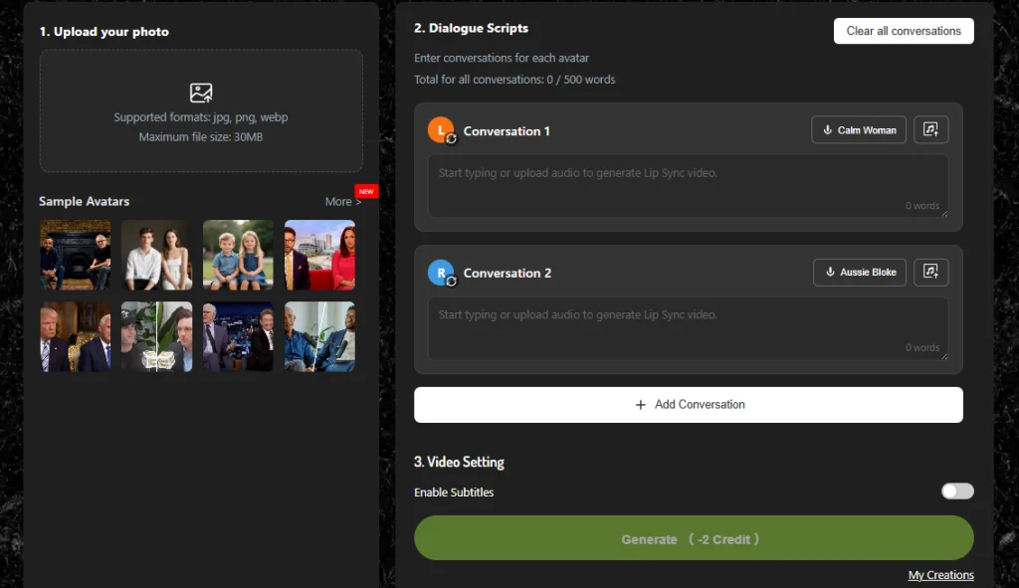Open the My Creations link
Viewport: 1019px width, 588px height.
coord(940,575)
